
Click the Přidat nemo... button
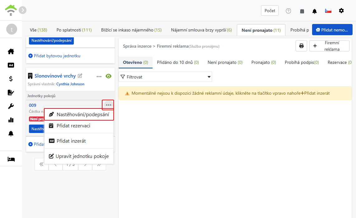(x=332, y=30)
